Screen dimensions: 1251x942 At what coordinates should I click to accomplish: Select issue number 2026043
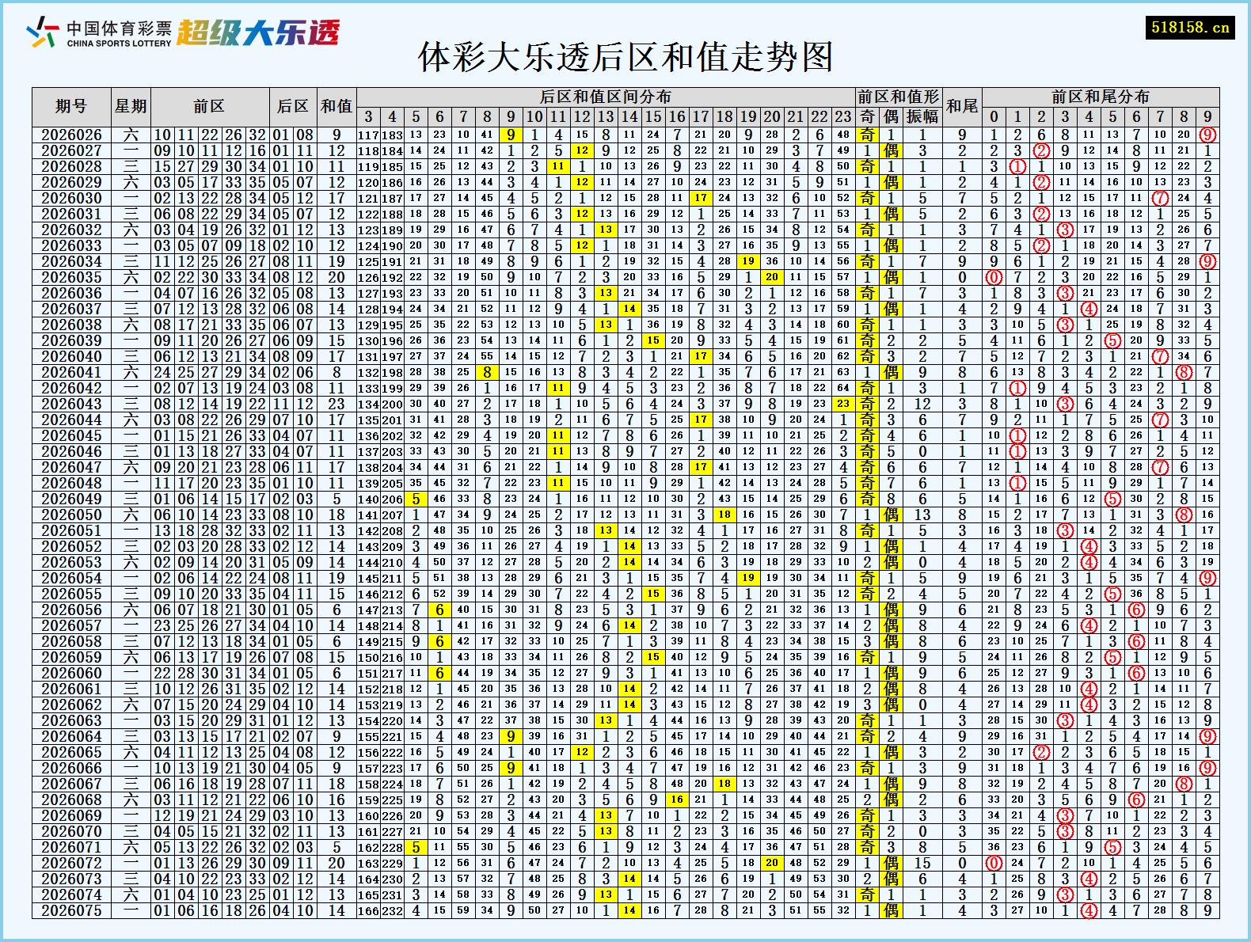coord(71,404)
